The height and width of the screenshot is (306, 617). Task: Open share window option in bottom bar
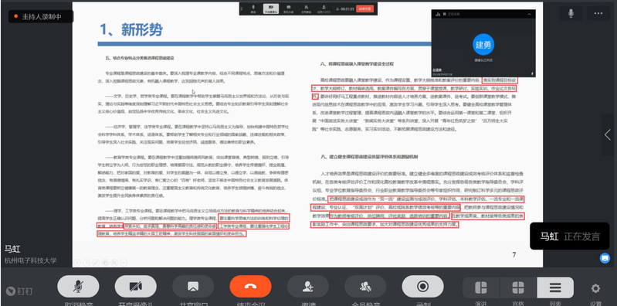tap(193, 287)
